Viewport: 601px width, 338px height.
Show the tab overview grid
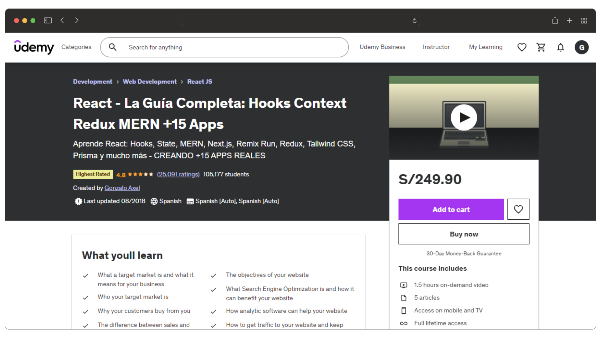point(584,21)
